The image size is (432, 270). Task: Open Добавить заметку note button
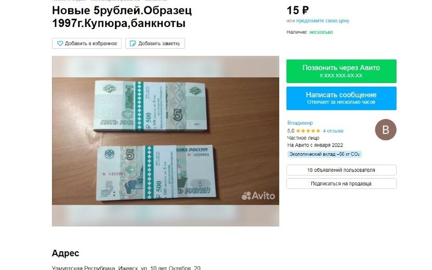[x=155, y=44]
